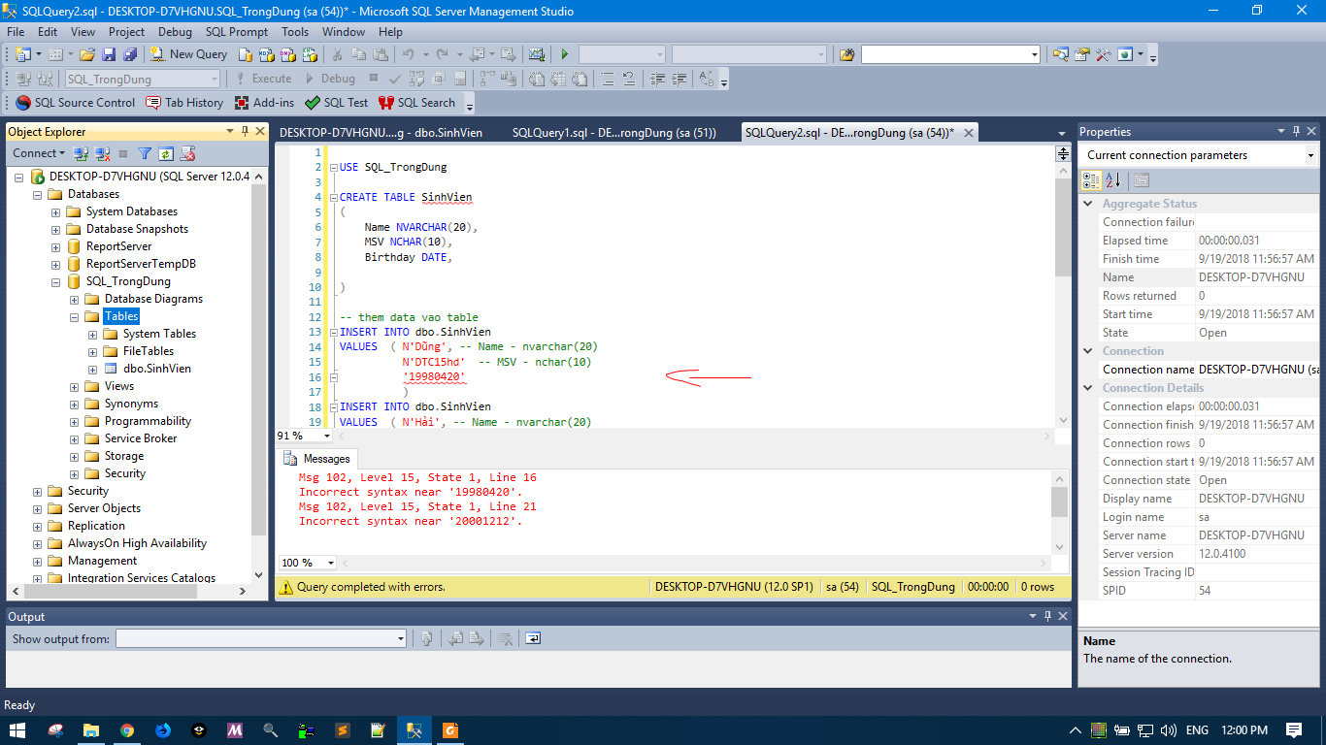The image size is (1326, 745).
Task: Click the Toolbox hammer-and-wrench icon
Action: pos(1103,54)
